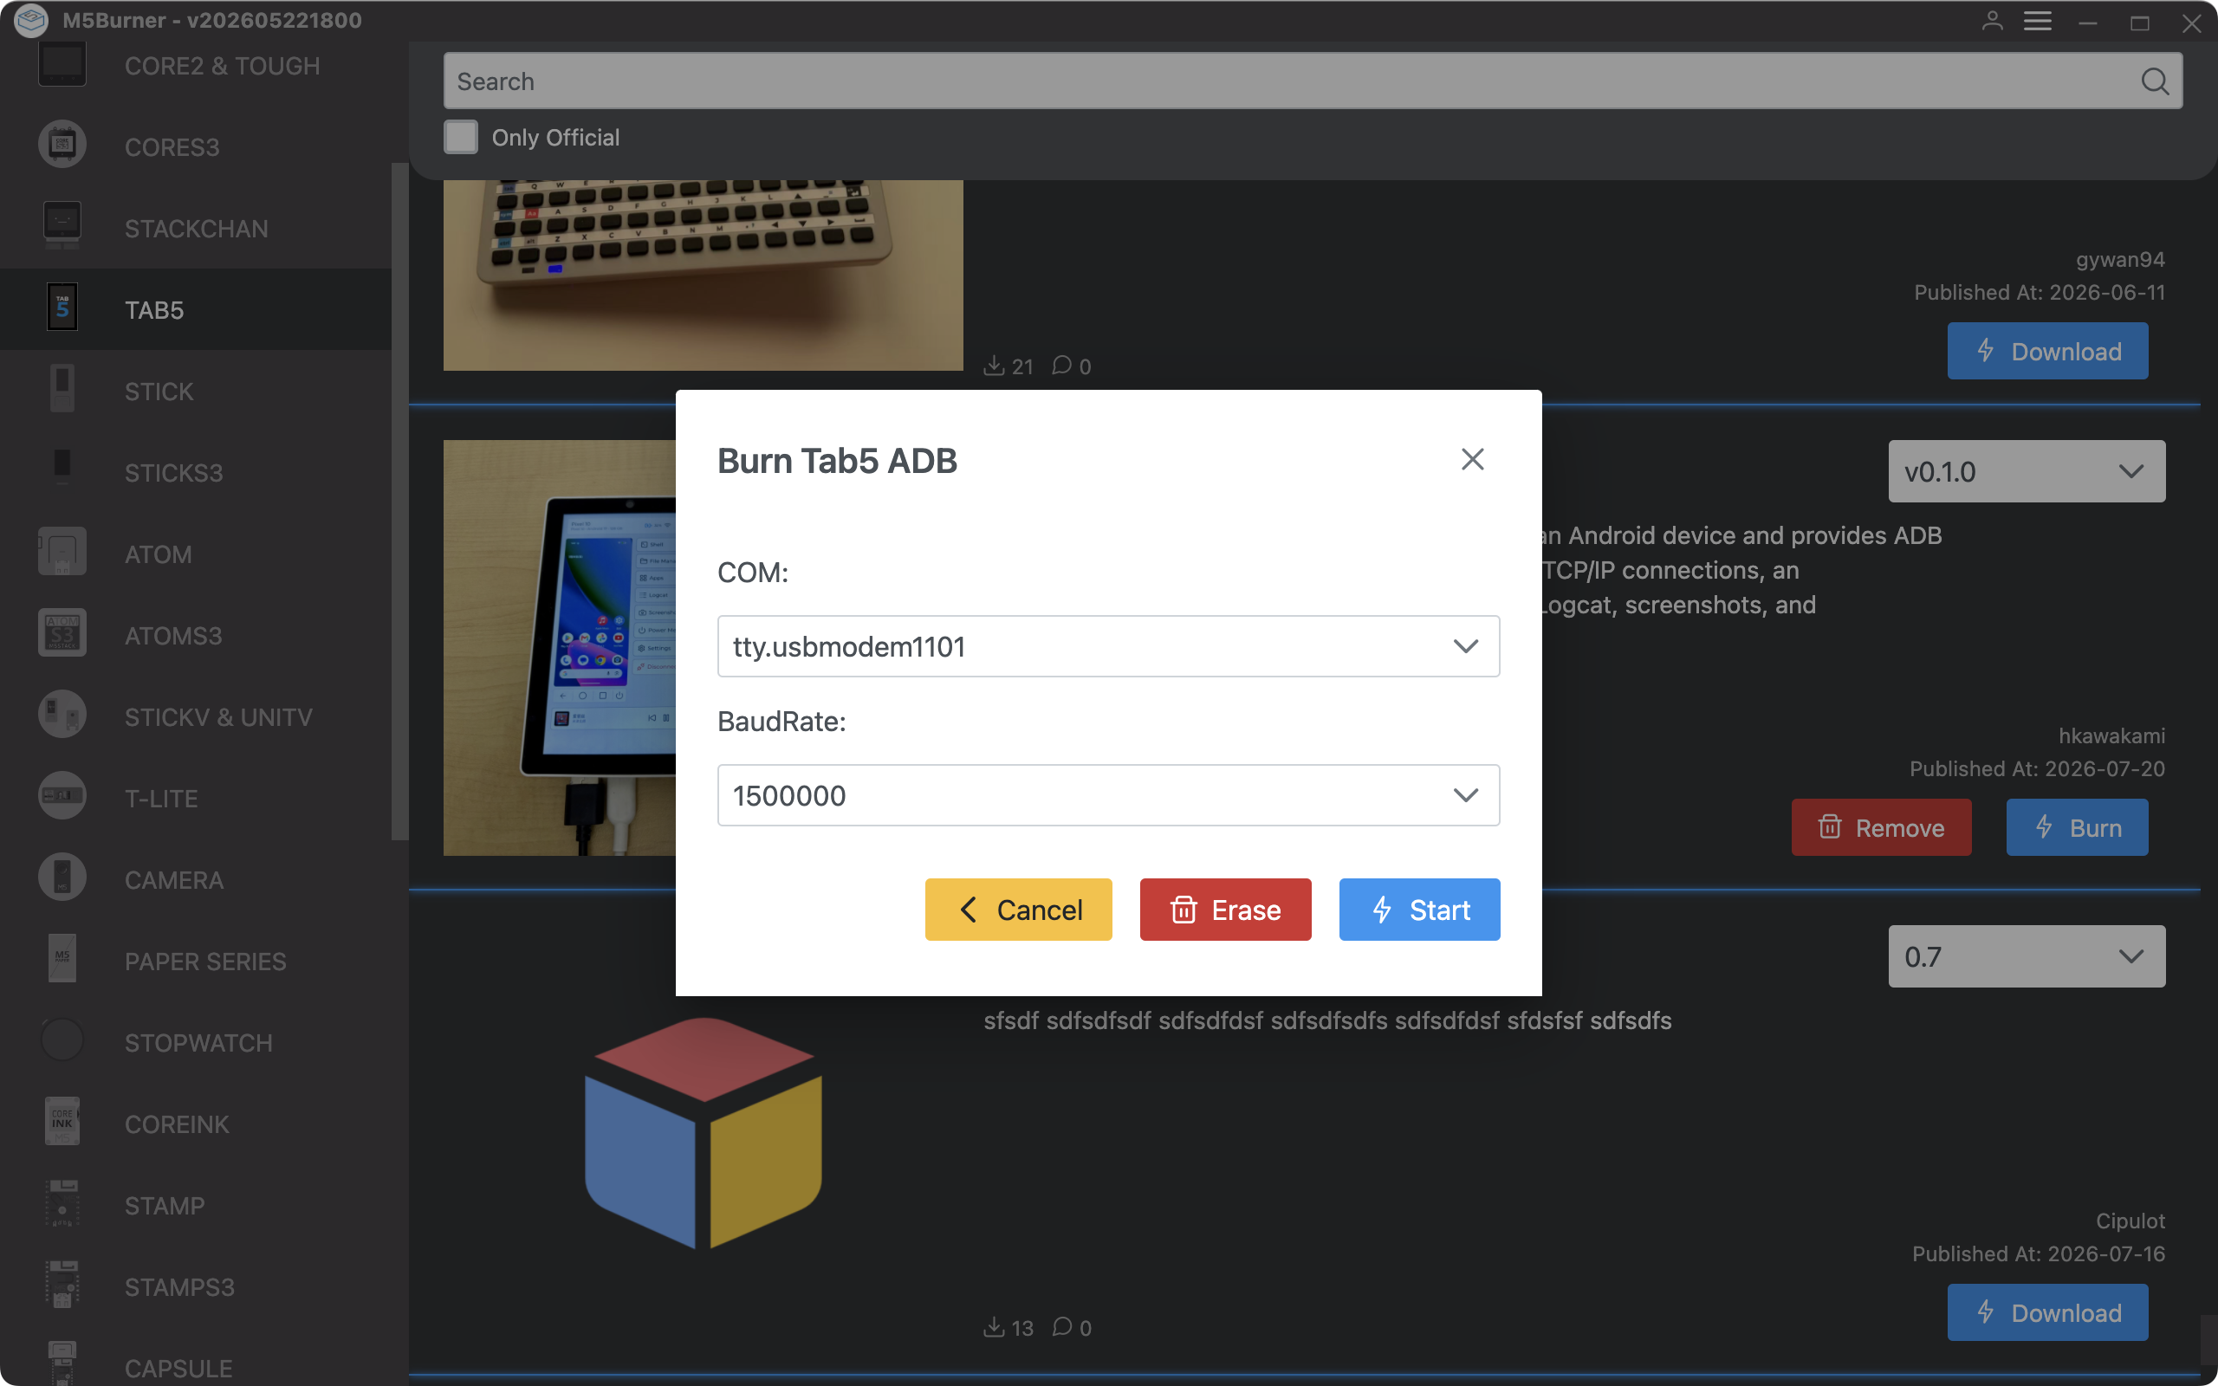Click the comment icon on gywan94 firmware
The height and width of the screenshot is (1386, 2218).
[1061, 366]
